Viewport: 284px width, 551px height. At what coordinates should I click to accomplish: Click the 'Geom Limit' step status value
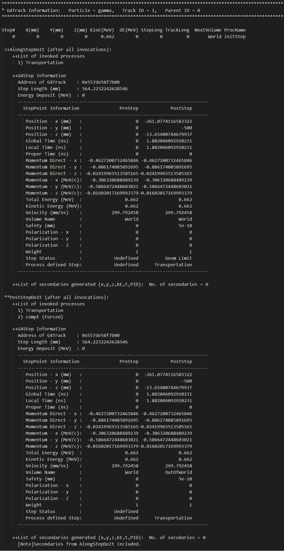pyautogui.click(x=178, y=258)
